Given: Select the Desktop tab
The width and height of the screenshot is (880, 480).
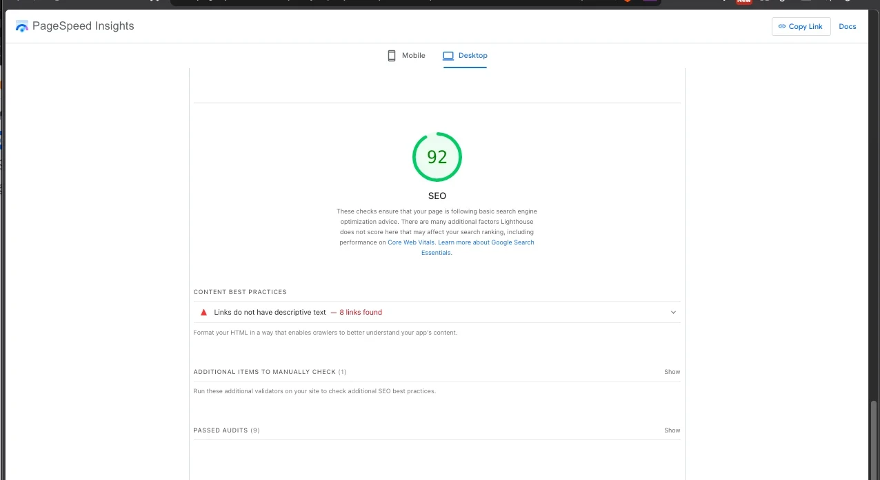Looking at the screenshot, I should click(x=465, y=55).
